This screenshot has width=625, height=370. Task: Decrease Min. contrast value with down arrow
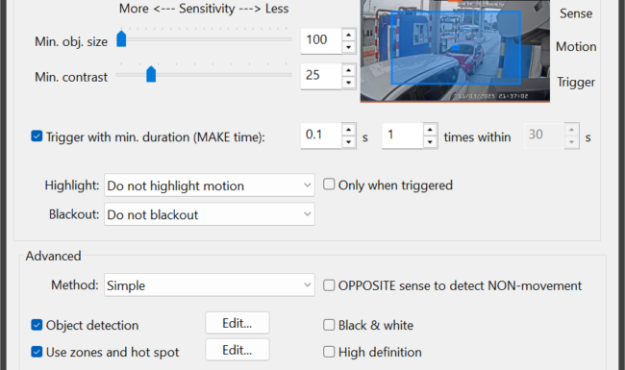coord(349,83)
